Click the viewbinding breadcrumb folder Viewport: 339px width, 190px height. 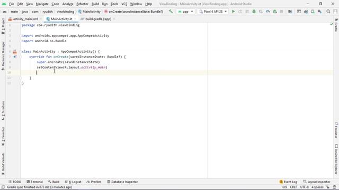pos(65,12)
